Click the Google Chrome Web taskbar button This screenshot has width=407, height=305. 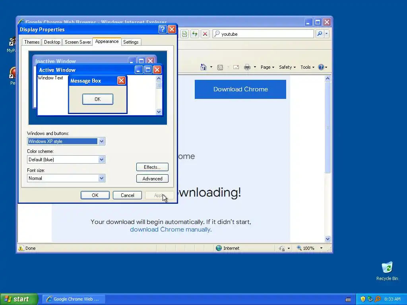click(74, 299)
